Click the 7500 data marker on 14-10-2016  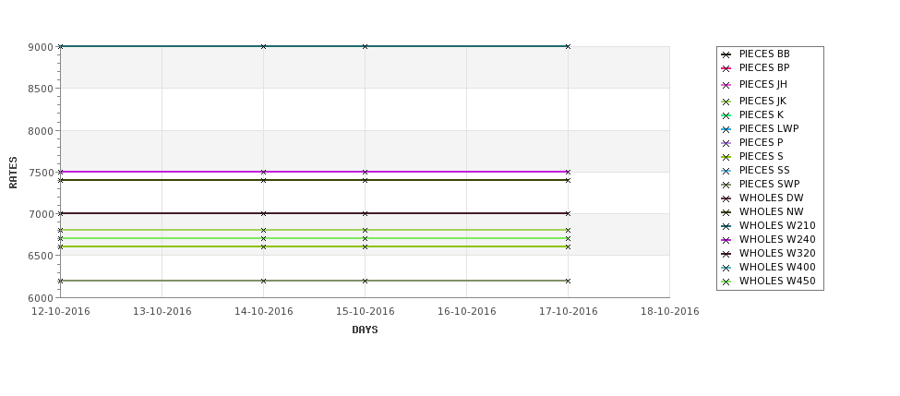pos(263,172)
